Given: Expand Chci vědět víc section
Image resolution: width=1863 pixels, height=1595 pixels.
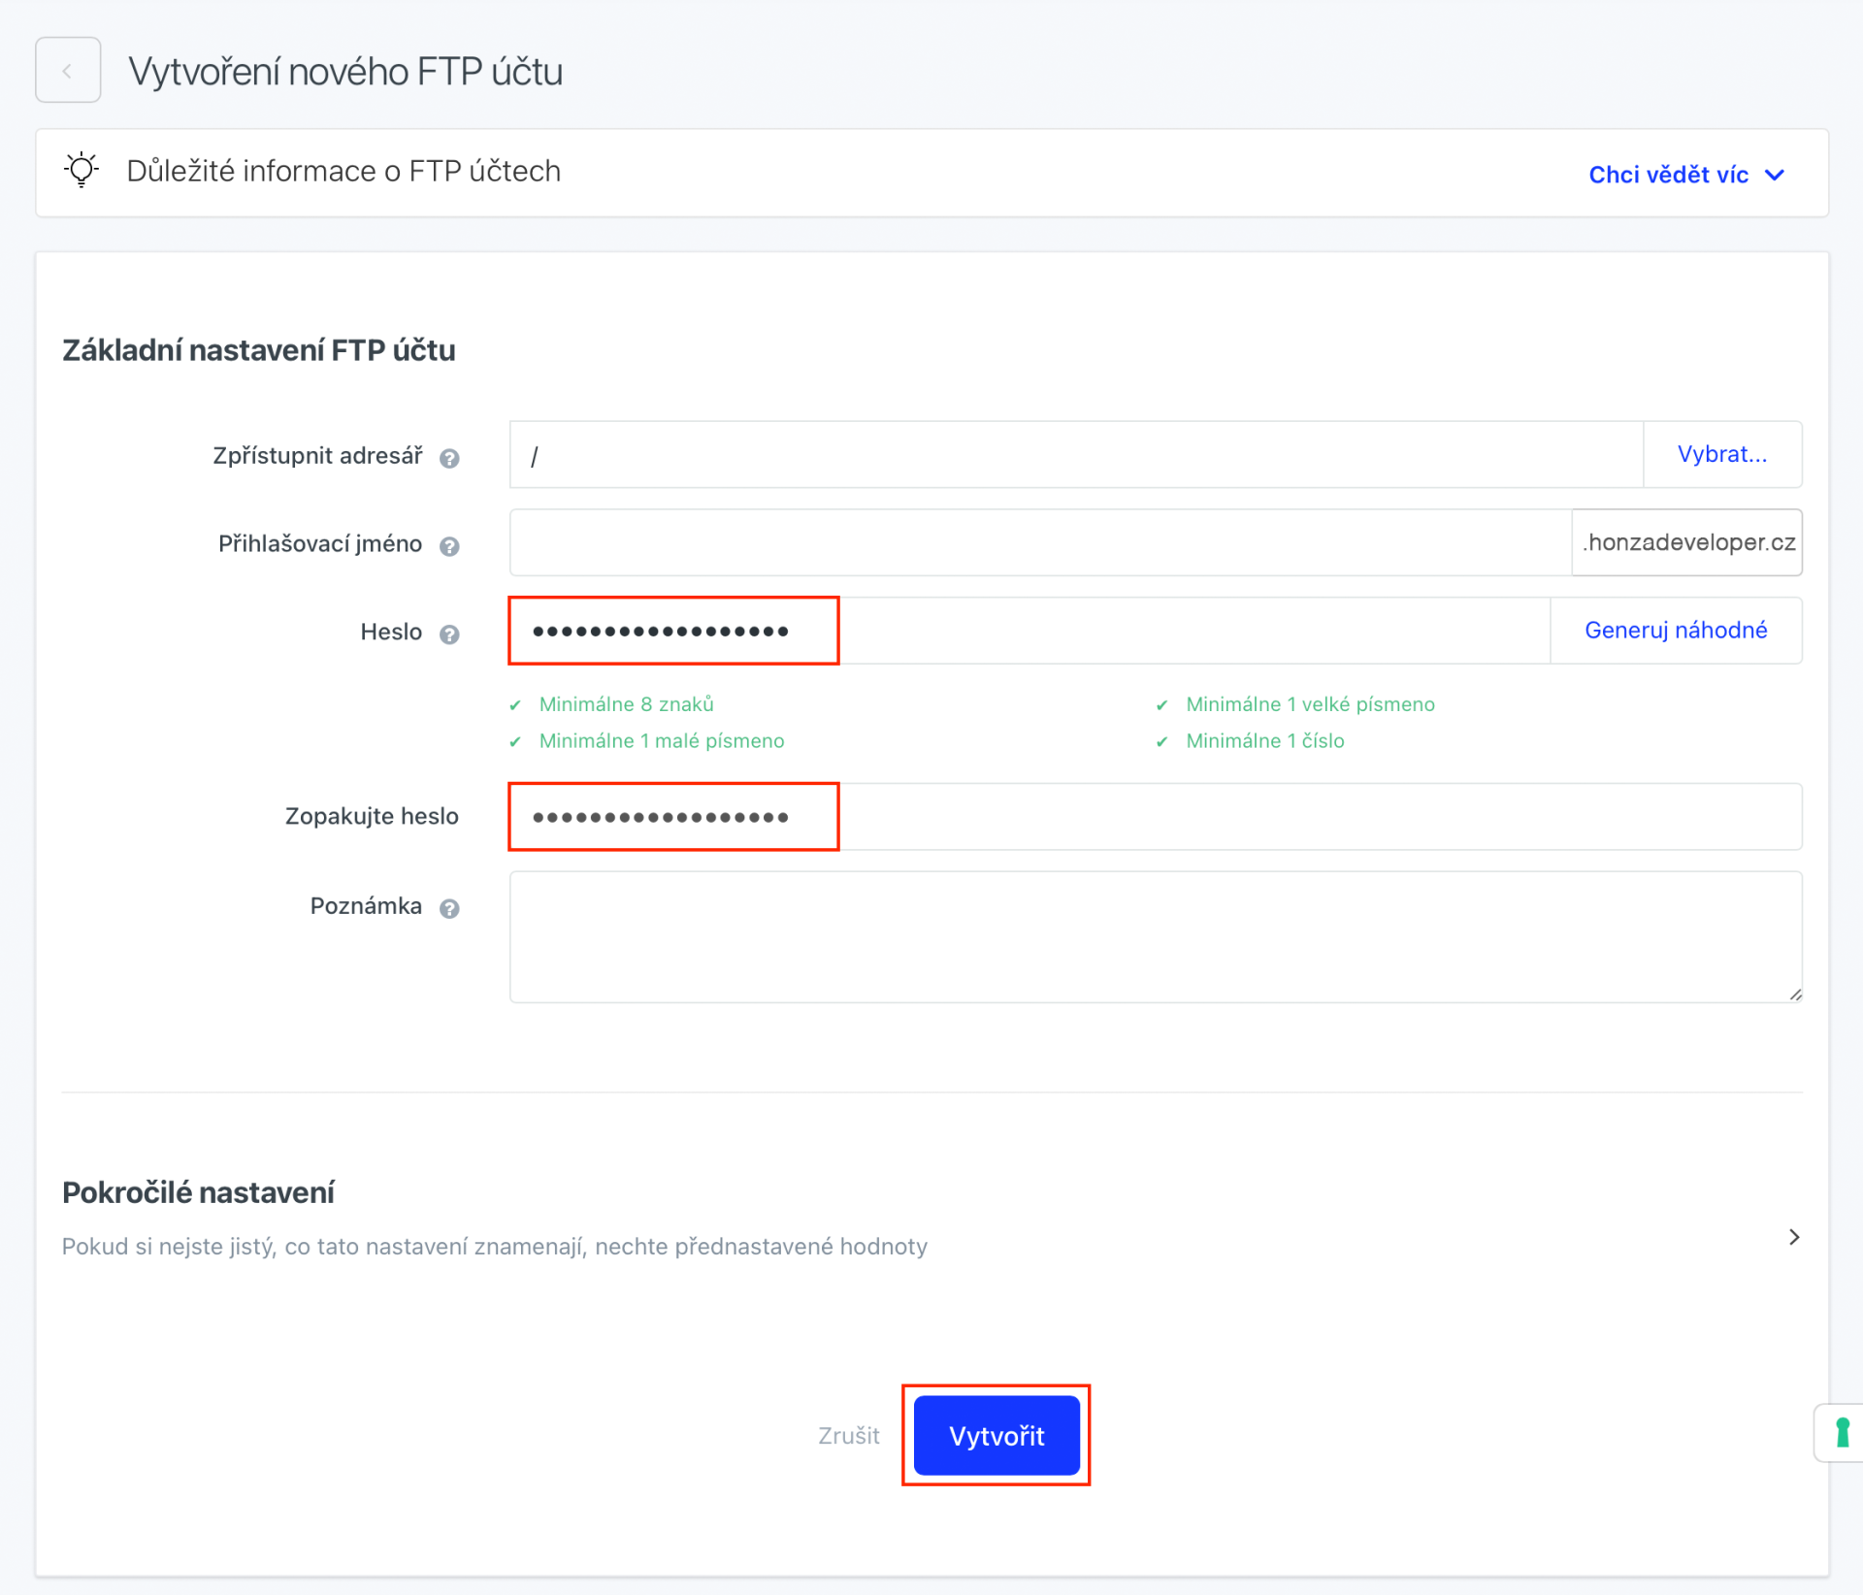Looking at the screenshot, I should [1668, 175].
